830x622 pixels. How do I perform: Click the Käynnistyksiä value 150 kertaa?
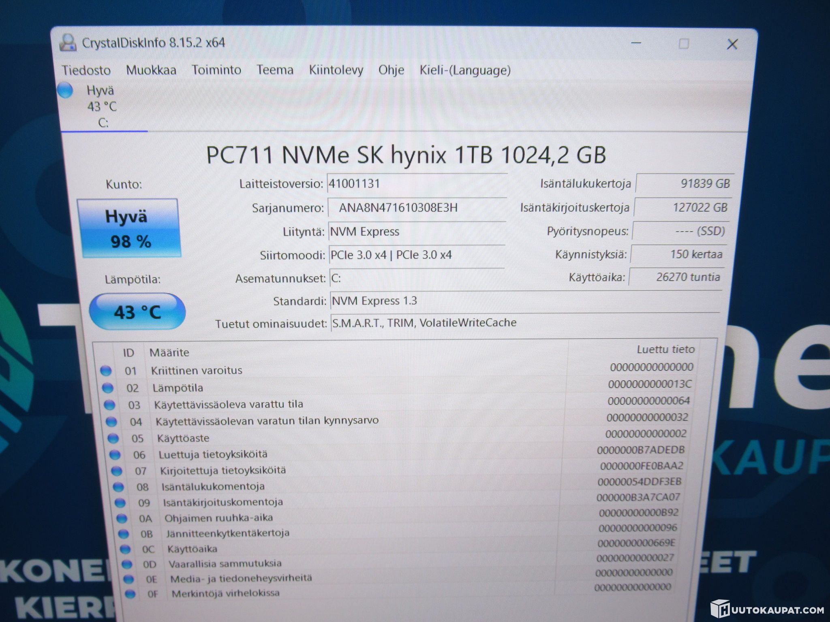click(x=678, y=254)
